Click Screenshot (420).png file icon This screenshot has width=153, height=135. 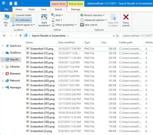(x=28, y=81)
